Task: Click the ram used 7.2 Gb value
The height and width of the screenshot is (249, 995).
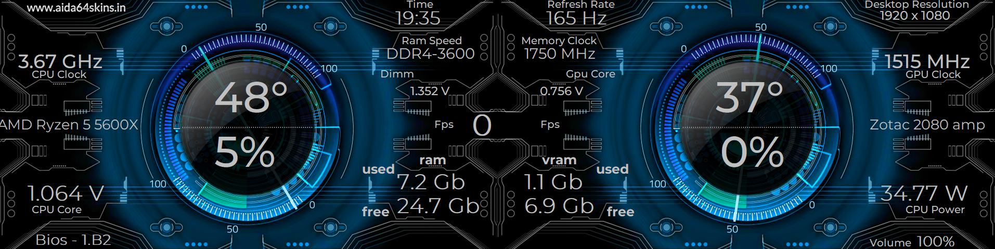Action: coord(431,182)
